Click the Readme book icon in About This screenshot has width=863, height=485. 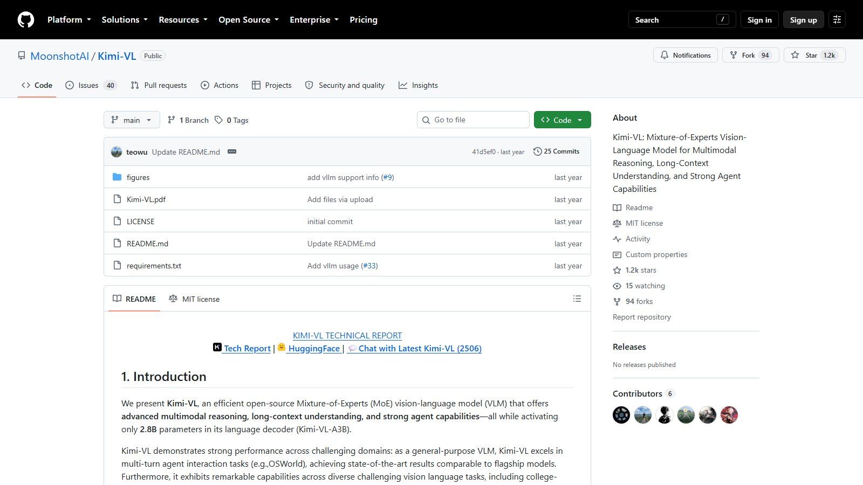pos(617,208)
